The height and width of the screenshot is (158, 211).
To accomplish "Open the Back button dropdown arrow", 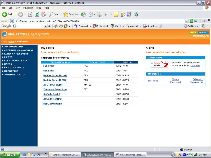I will click(x=15, y=14).
